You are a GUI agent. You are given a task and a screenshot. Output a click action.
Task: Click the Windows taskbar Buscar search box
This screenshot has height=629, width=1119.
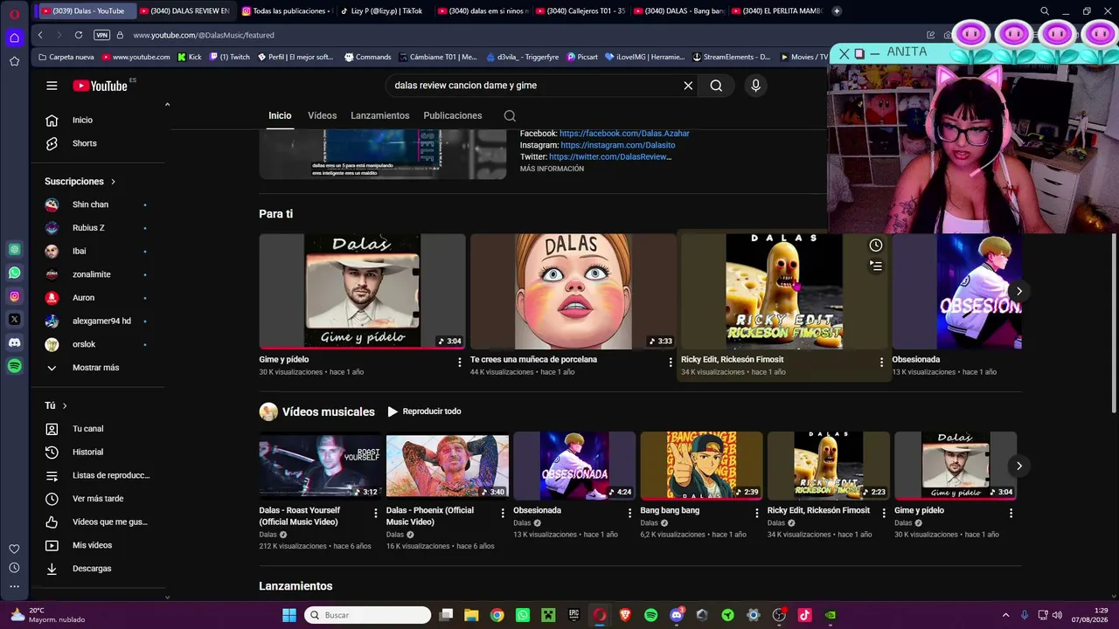368,615
